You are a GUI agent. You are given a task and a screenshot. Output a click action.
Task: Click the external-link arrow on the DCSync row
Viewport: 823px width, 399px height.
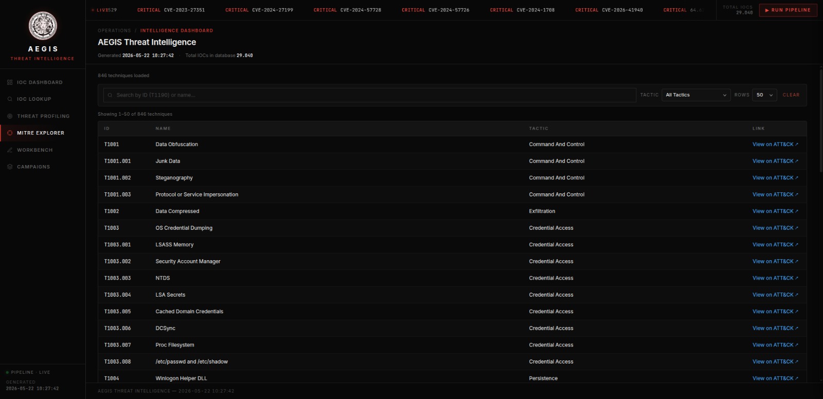coord(797,328)
